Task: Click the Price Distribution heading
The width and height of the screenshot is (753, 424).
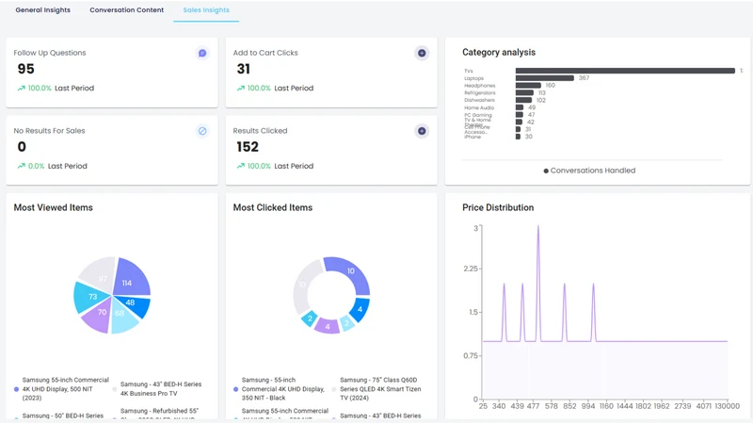Action: (498, 207)
